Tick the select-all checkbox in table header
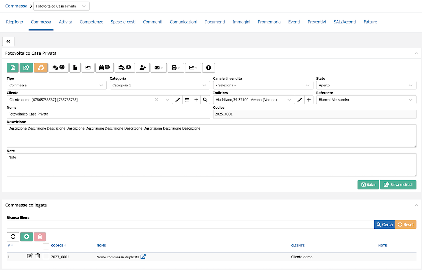The height and width of the screenshot is (270, 422). pos(46,246)
